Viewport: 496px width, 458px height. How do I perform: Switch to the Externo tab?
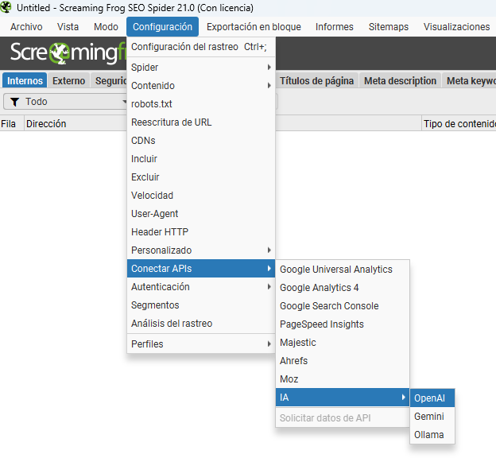point(68,81)
